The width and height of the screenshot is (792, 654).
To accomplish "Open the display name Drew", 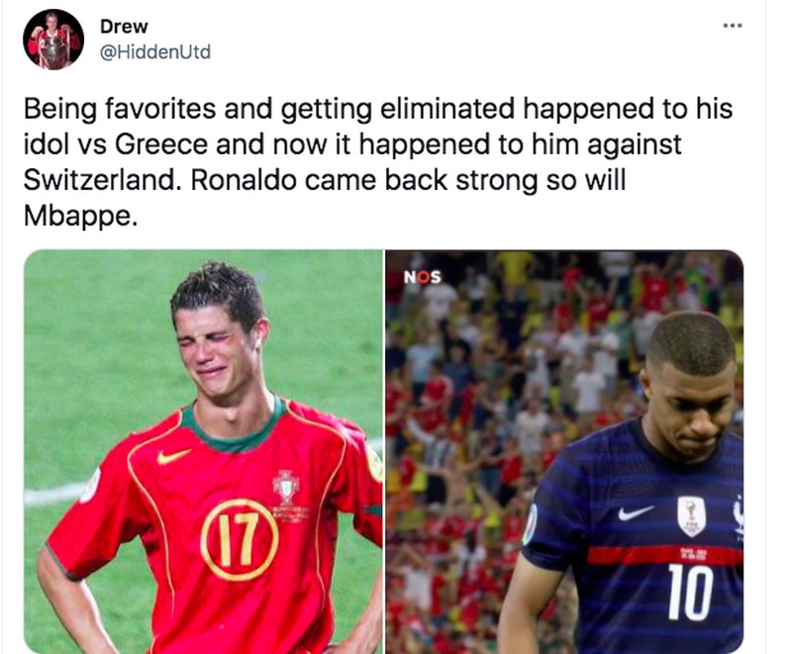I will [x=124, y=27].
